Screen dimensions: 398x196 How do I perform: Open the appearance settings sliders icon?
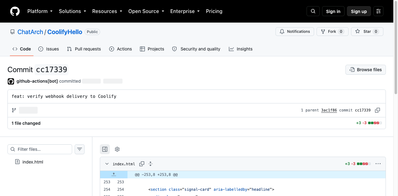[378, 11]
